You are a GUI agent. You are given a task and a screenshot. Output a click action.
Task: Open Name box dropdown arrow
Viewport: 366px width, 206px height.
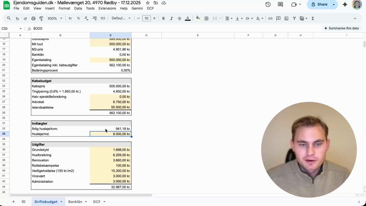coord(21,29)
